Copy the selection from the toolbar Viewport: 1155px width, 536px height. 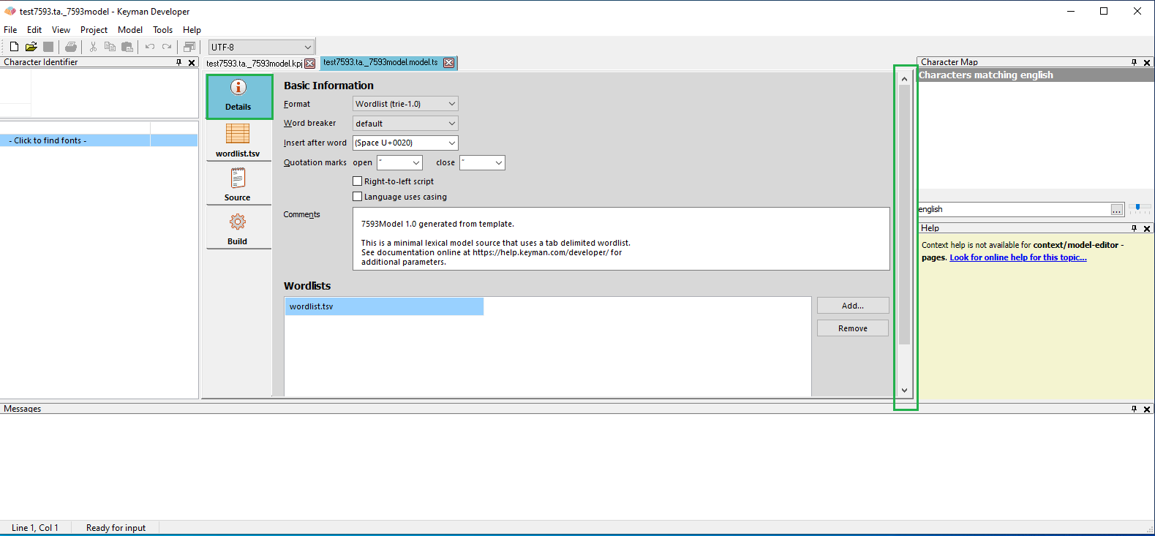pos(110,47)
